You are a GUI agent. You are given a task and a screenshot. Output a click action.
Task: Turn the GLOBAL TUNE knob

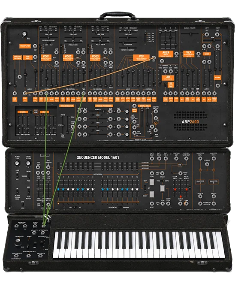coord(17,163)
